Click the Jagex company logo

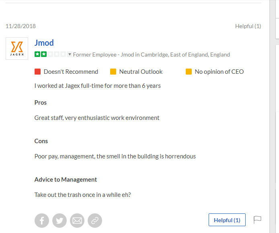17,49
